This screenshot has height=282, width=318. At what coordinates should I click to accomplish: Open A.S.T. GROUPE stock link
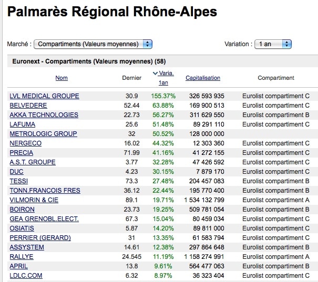pos(33,162)
